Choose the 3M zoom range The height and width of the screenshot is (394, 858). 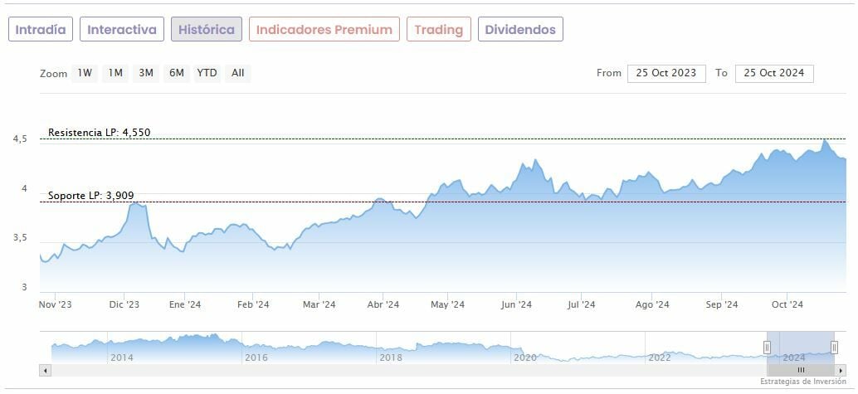click(146, 73)
